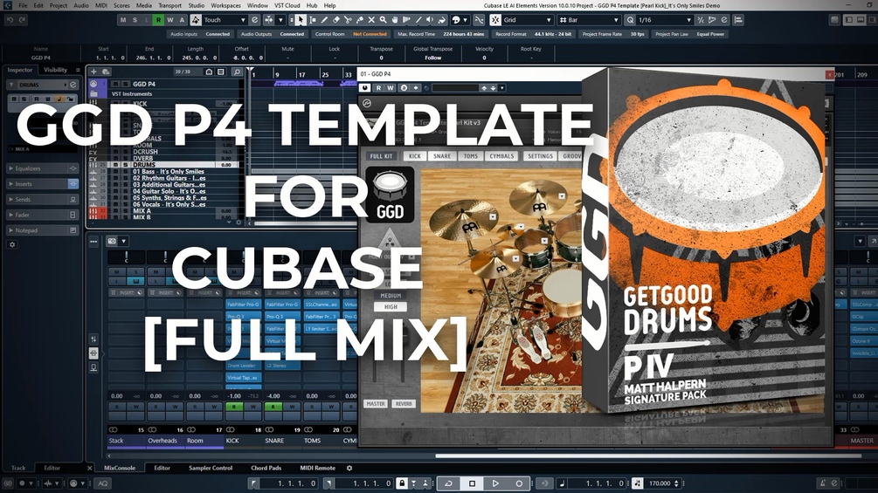
Task: Click Apply Quantize Q icon
Action: pos(631,20)
